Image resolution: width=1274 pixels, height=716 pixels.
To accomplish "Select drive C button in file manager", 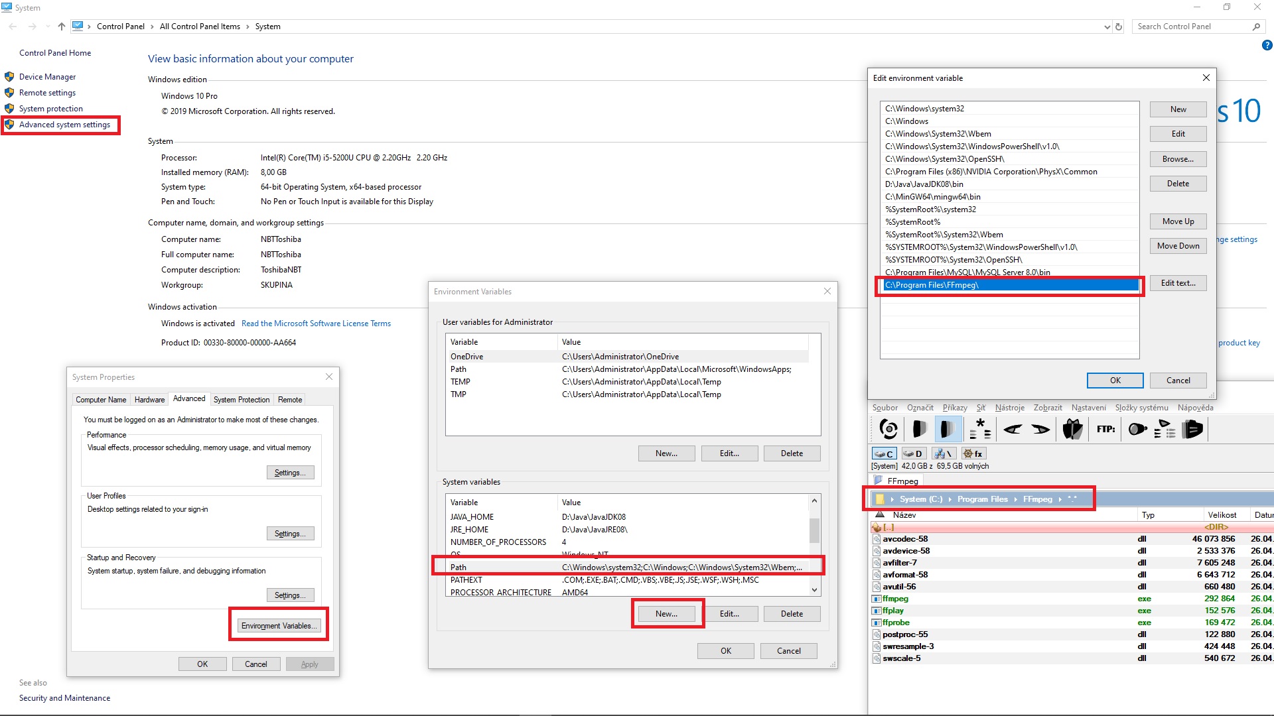I will coord(884,454).
